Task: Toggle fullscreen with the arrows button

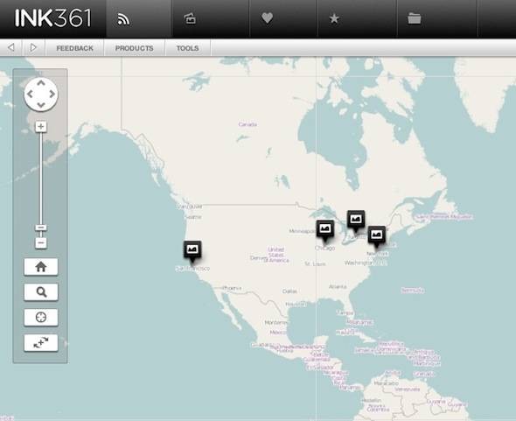Action: 41,342
